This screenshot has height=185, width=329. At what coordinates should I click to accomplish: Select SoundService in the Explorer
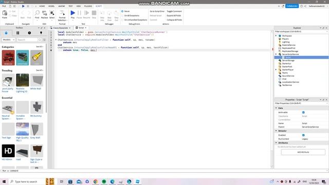click(288, 76)
